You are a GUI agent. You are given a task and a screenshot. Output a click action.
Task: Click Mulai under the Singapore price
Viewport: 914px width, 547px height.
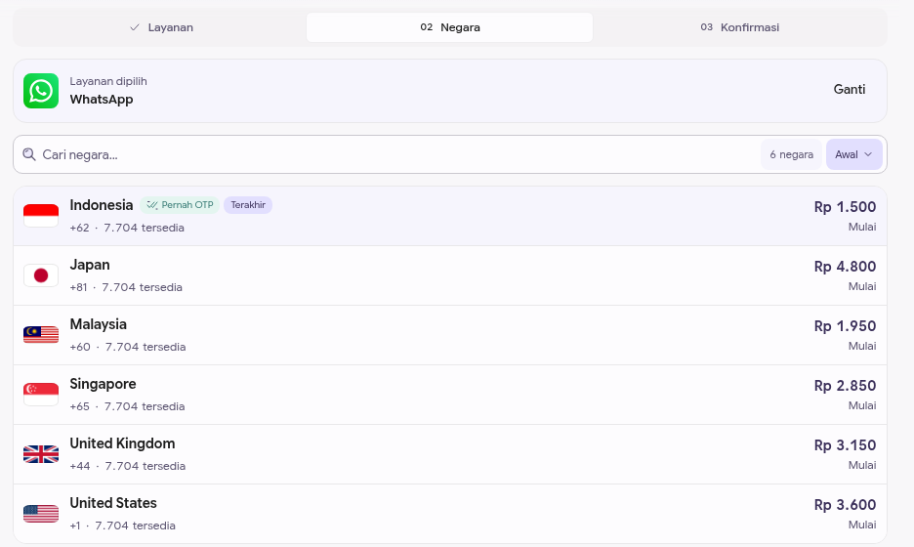coord(862,405)
